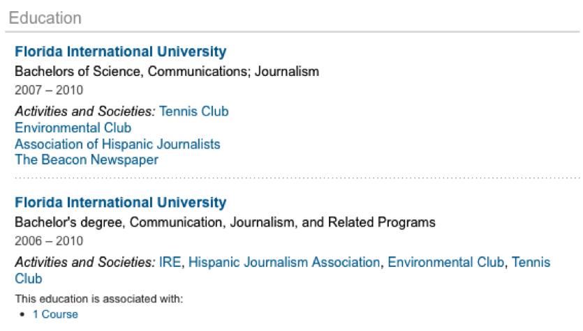
Task: Select Bachelor's degree, Communication, Journalism, and Related Programs text
Action: [x=225, y=222]
